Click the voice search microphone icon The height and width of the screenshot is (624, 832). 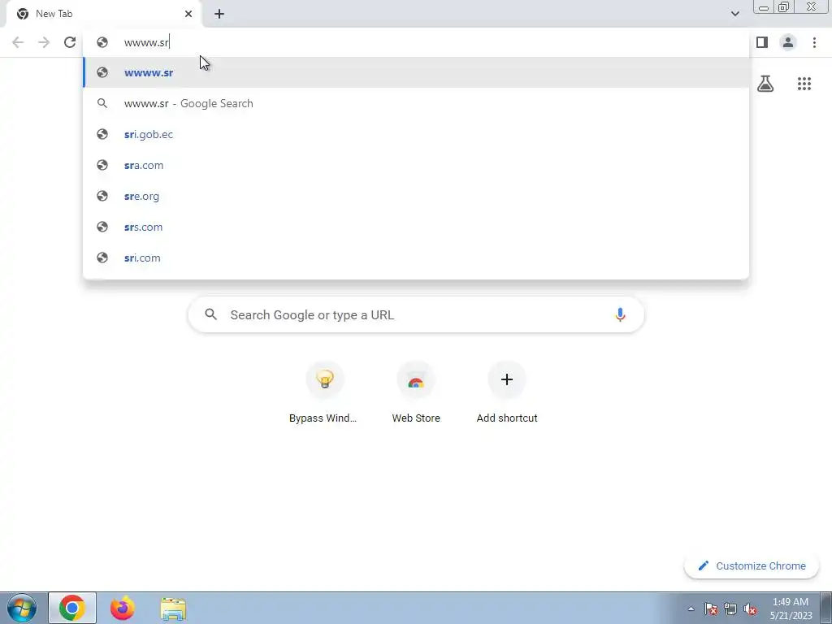(x=620, y=314)
